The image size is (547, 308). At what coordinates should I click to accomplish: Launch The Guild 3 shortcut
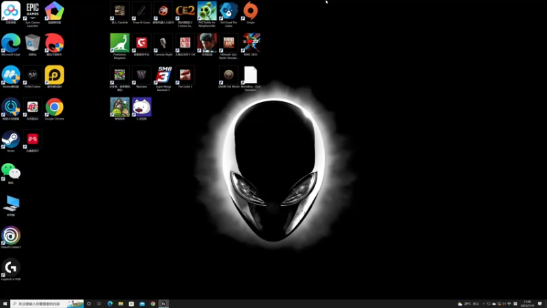click(x=185, y=75)
